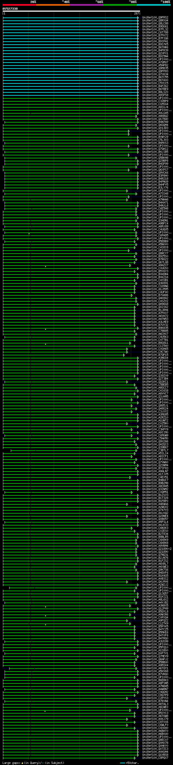Select the UniRef100_B6TC55 label
The image size is (173, 765).
coord(155,77)
